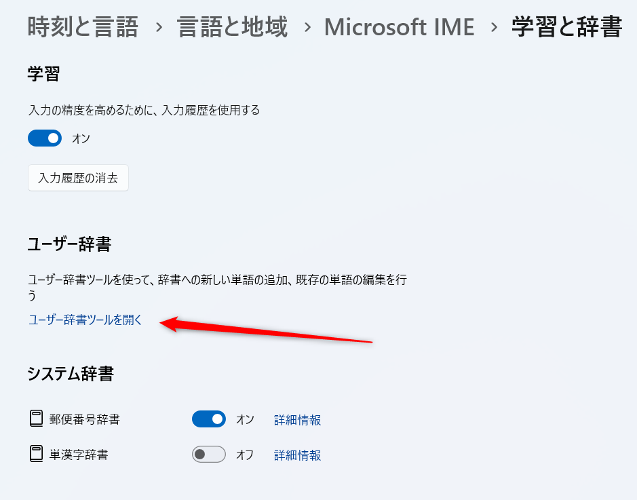Disable the 郵便番号辞書 toggle switch
The width and height of the screenshot is (637, 500).
tap(208, 419)
